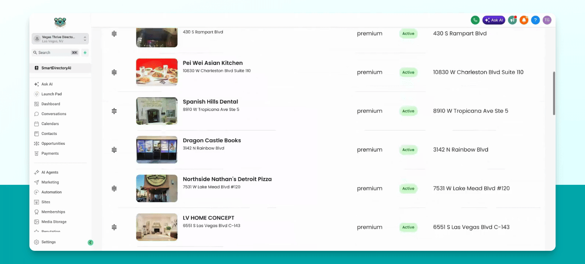The image size is (585, 264).
Task: Open the Vegas Thrive Directory account switcher
Action: [x=60, y=39]
